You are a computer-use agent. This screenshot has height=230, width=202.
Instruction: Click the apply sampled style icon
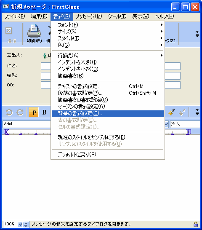pos(182,112)
